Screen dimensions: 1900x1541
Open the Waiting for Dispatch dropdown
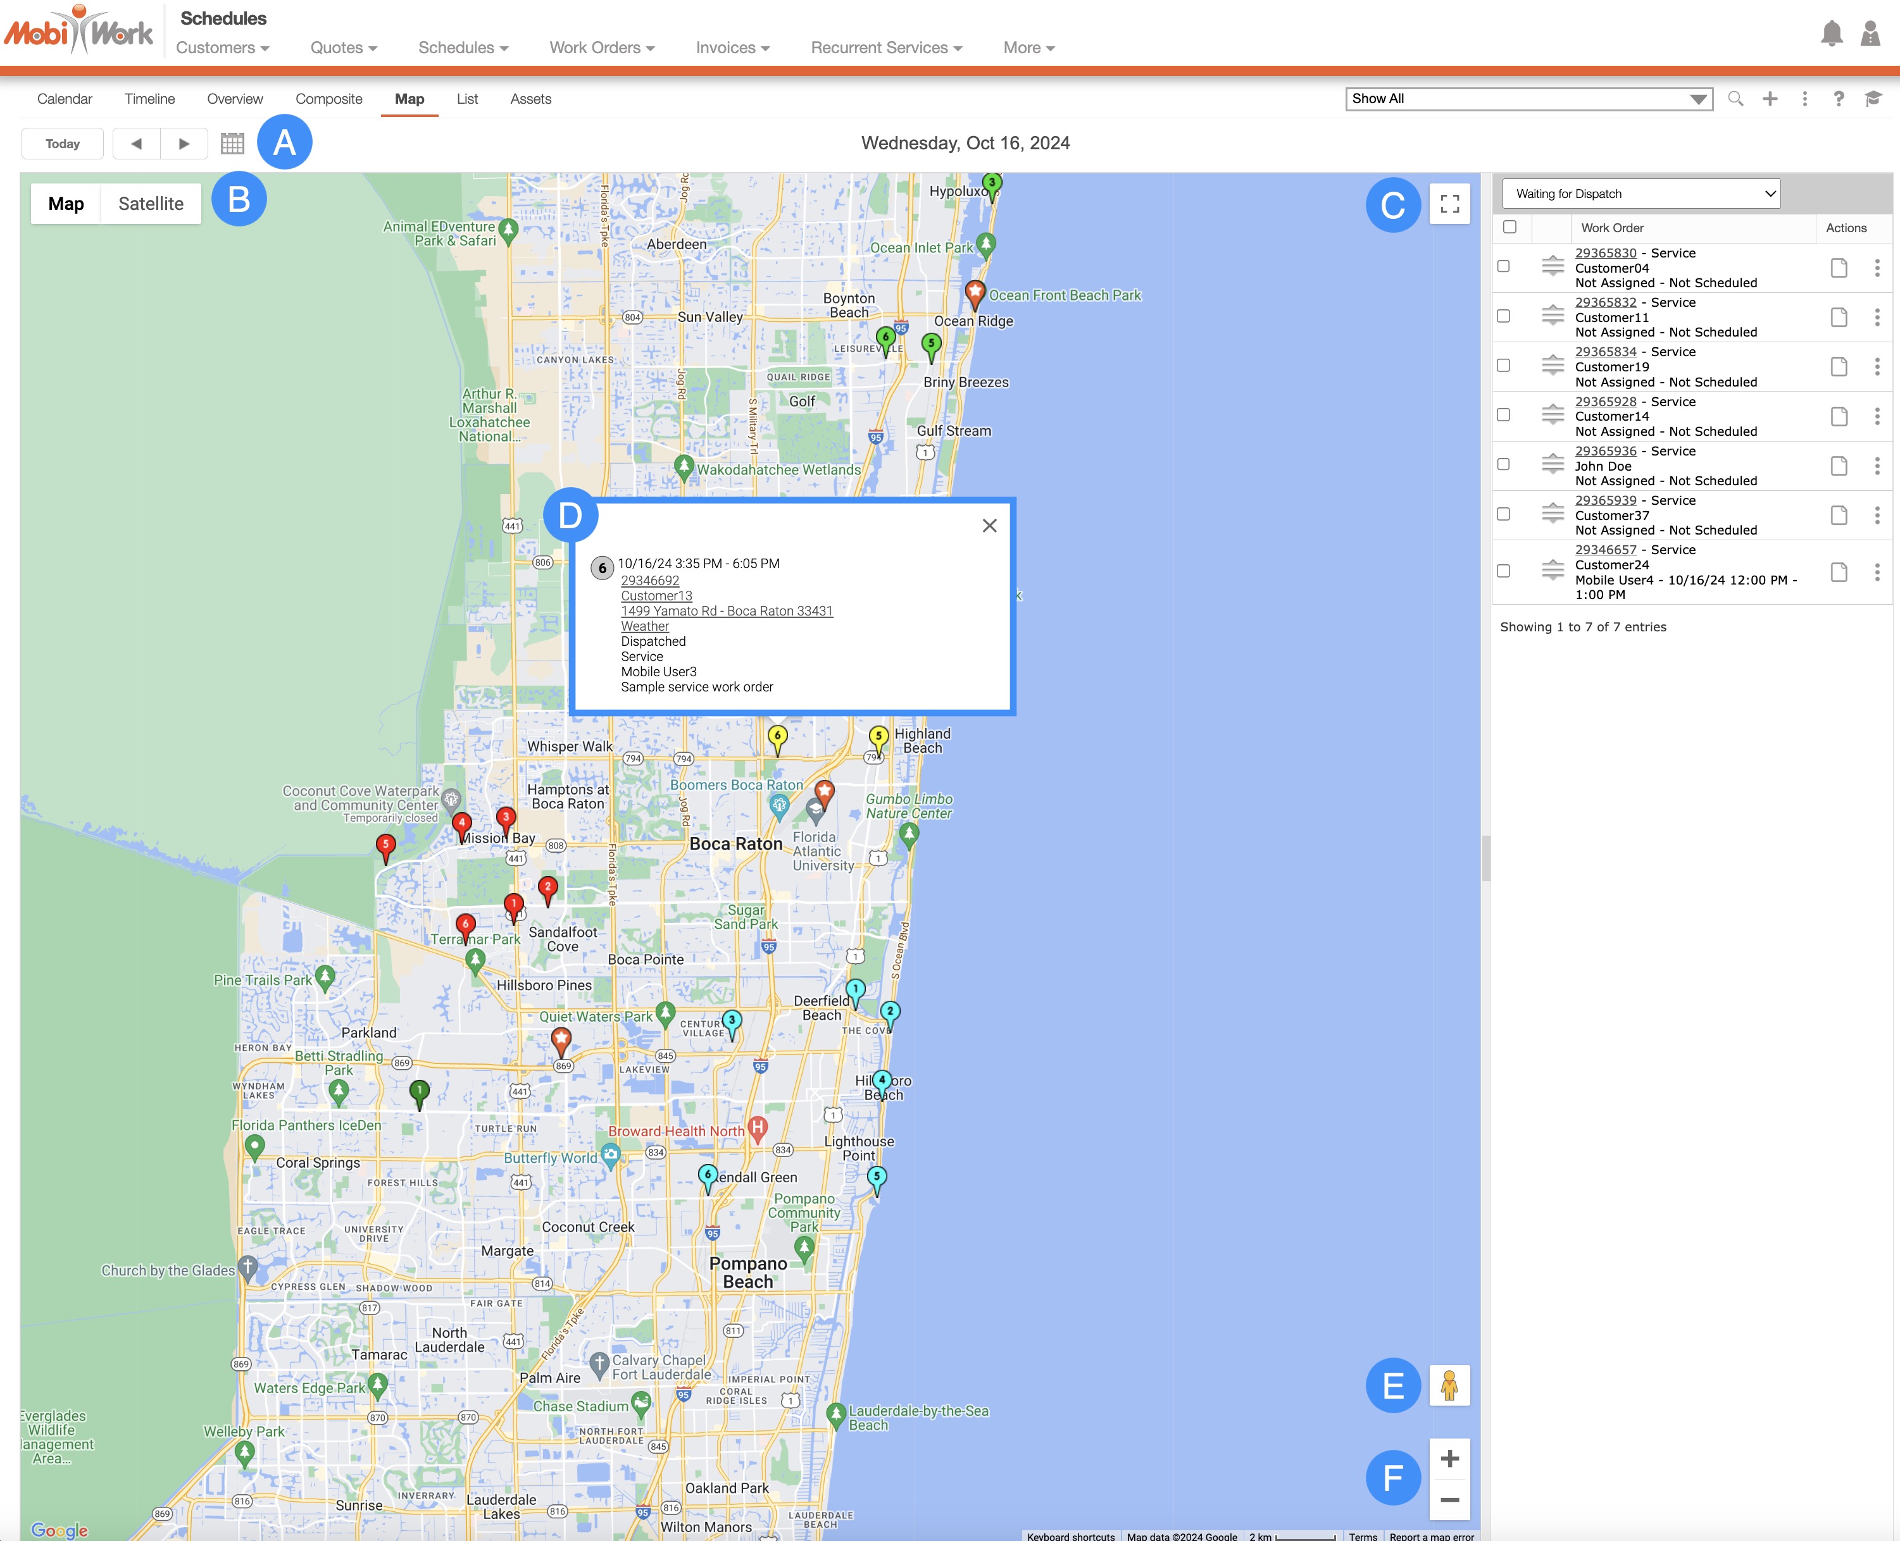tap(1641, 194)
